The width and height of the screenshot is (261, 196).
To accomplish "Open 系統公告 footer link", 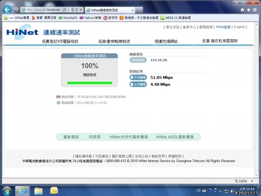I will [142, 156].
